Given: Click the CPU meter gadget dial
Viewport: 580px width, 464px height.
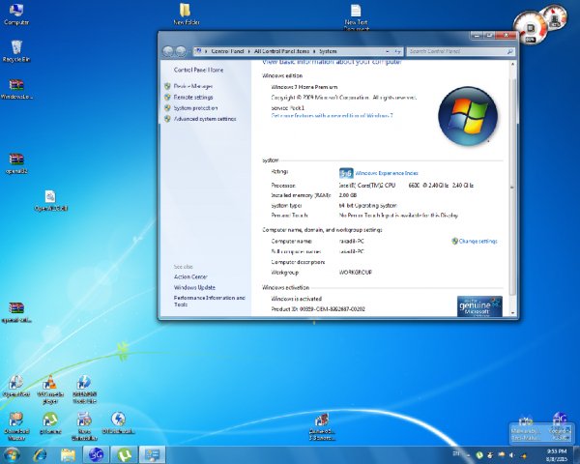Looking at the screenshot, I should 530,28.
